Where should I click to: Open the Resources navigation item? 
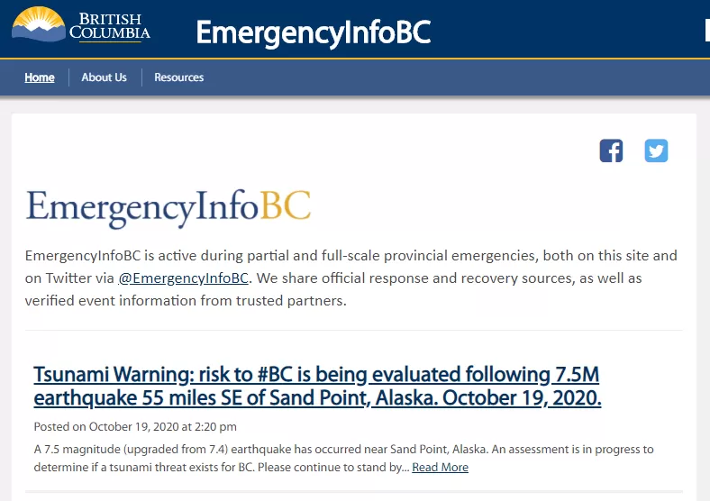click(179, 77)
